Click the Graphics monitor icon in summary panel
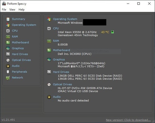This screenshot has width=155, height=123. click(x=49, y=60)
